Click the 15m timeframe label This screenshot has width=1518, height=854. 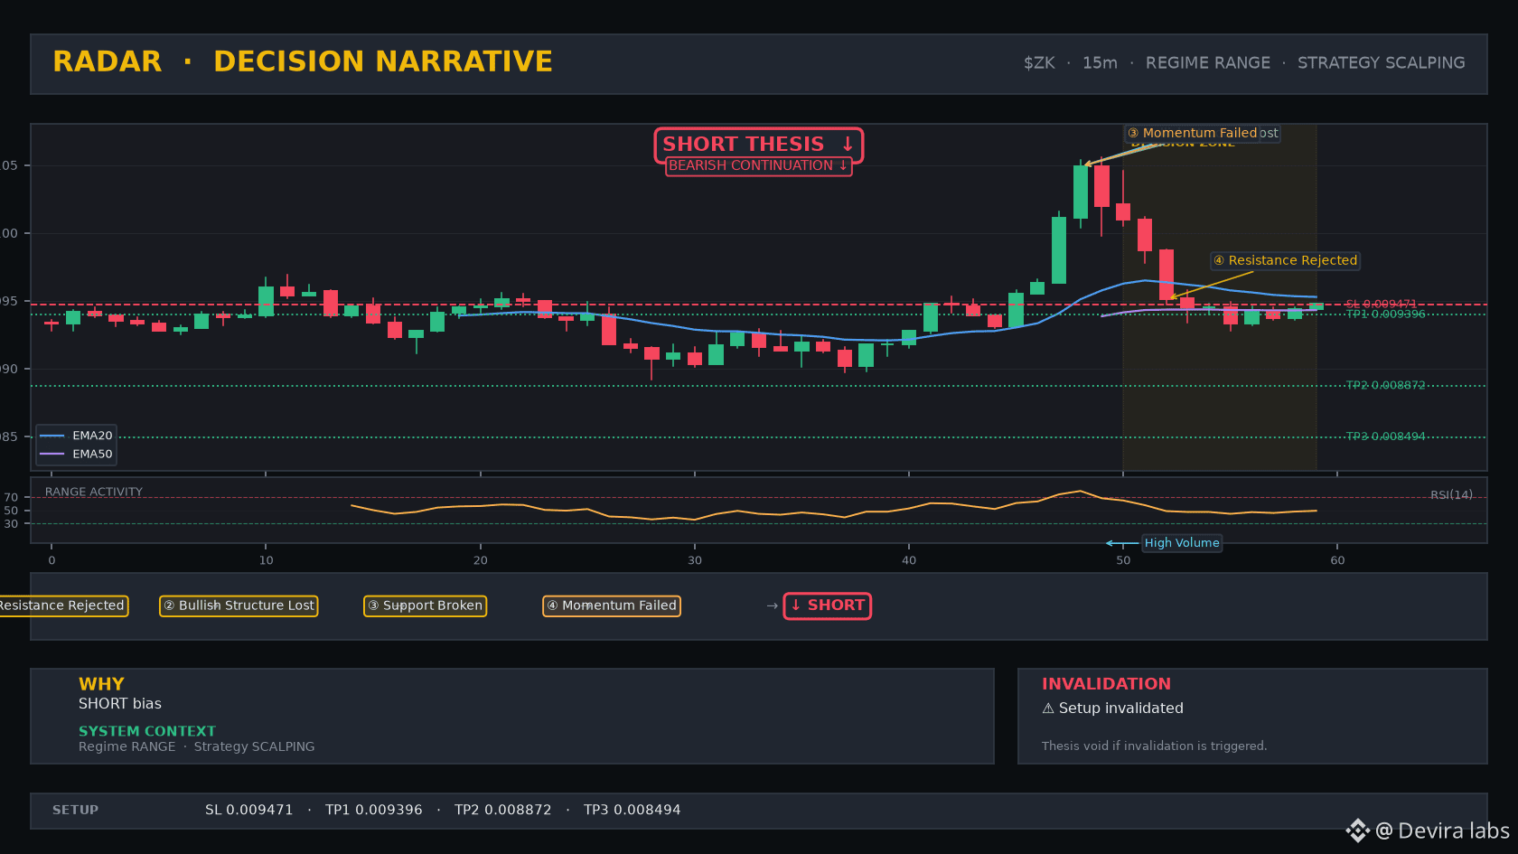click(1100, 63)
